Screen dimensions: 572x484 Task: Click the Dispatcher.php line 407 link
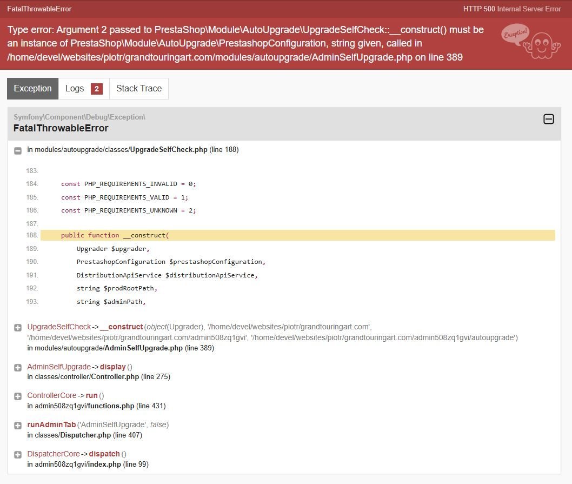tap(85, 435)
